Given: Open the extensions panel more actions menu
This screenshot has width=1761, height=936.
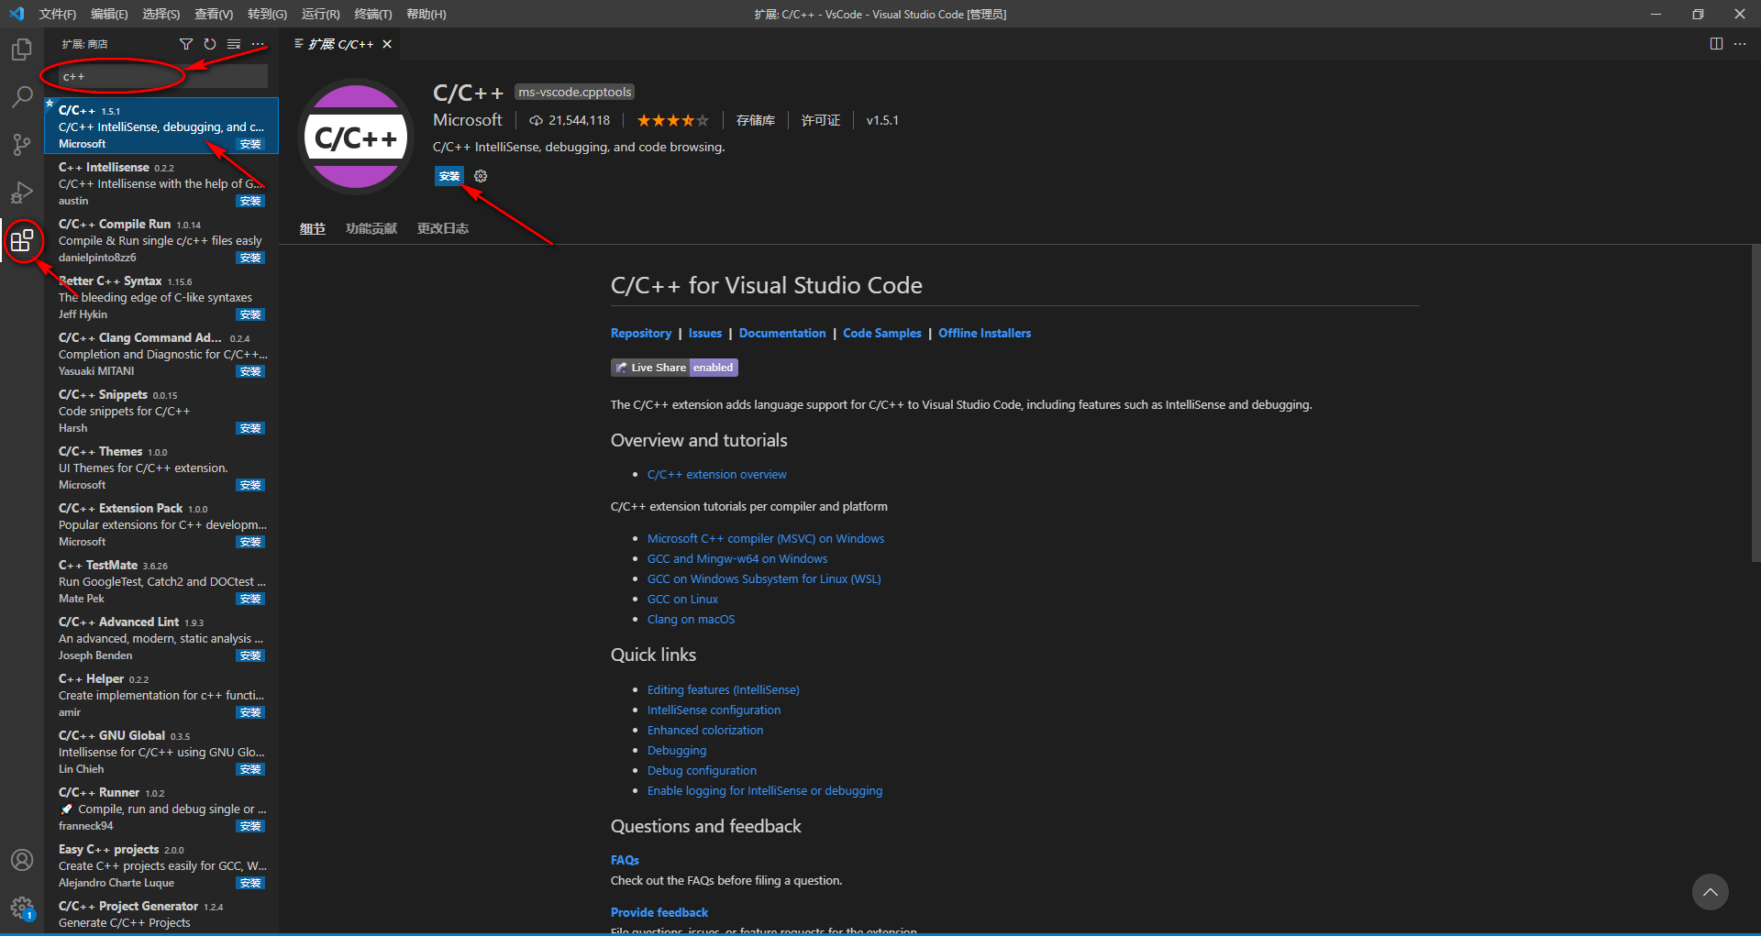Looking at the screenshot, I should coord(258,43).
